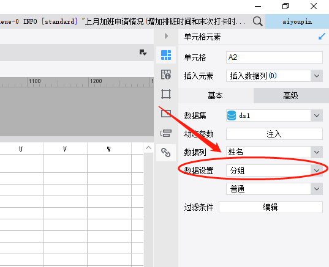Restore down the window

[286, 6]
